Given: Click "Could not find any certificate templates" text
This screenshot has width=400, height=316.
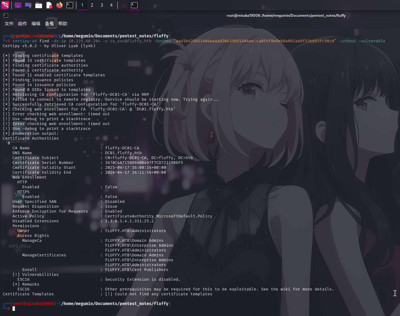Looking at the screenshot, I should [x=164, y=294].
